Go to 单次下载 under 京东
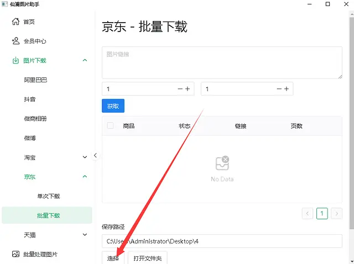This screenshot has width=354, height=264. coord(49,196)
